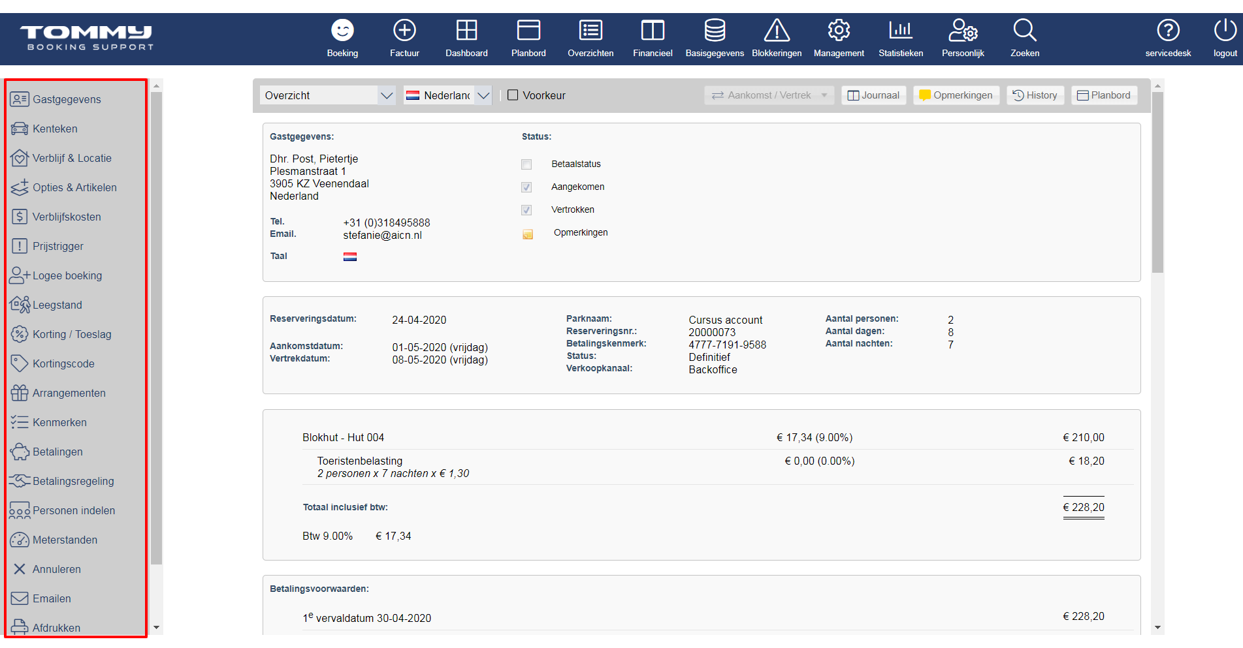
Task: Click the Kenteken car icon in the sidebar
Action: 20,129
